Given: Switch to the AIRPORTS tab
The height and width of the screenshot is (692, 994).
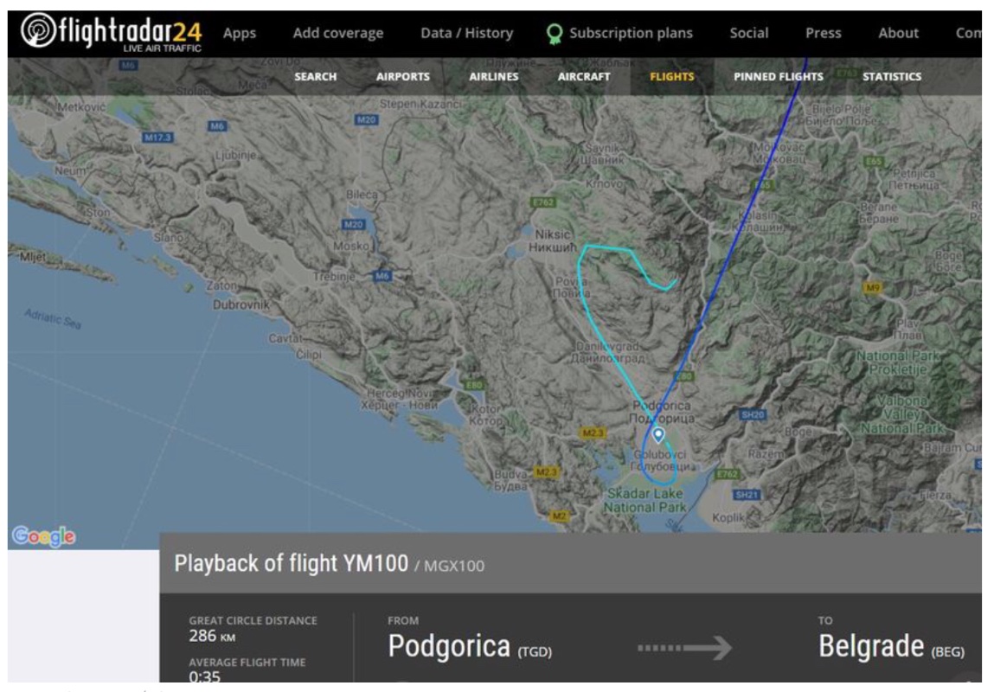Looking at the screenshot, I should point(402,76).
